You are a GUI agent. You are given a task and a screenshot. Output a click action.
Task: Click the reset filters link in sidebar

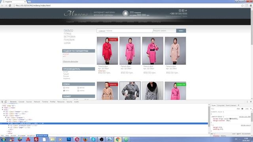click(x=70, y=62)
